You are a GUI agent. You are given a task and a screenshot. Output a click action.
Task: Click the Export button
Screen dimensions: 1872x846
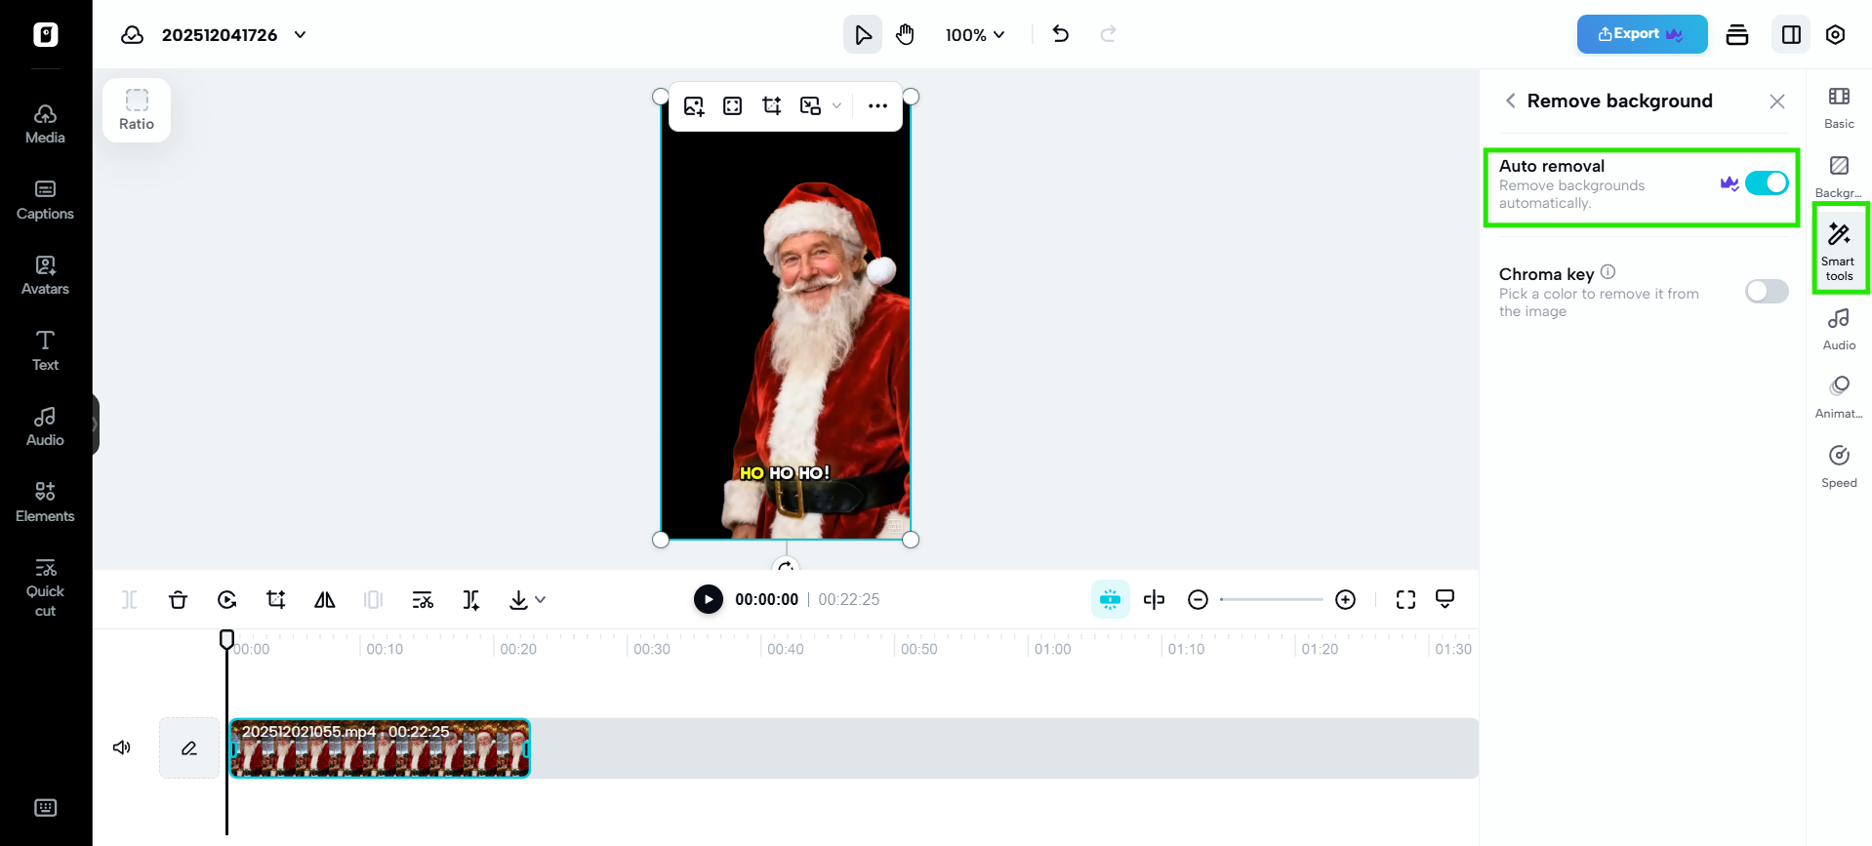tap(1641, 34)
